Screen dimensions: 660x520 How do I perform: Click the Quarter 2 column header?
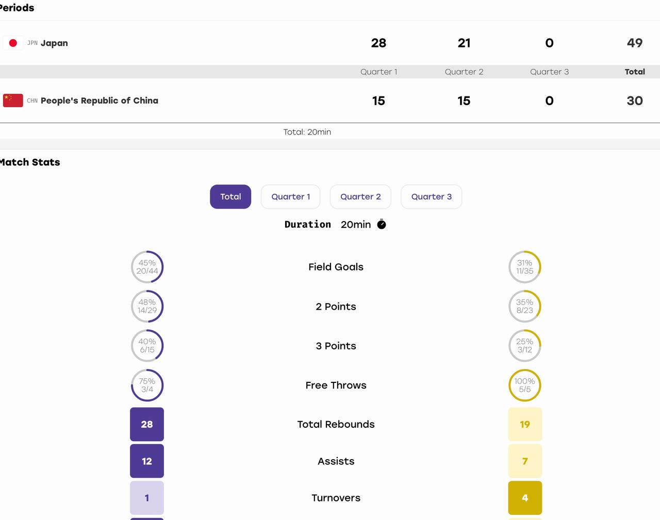[464, 72]
